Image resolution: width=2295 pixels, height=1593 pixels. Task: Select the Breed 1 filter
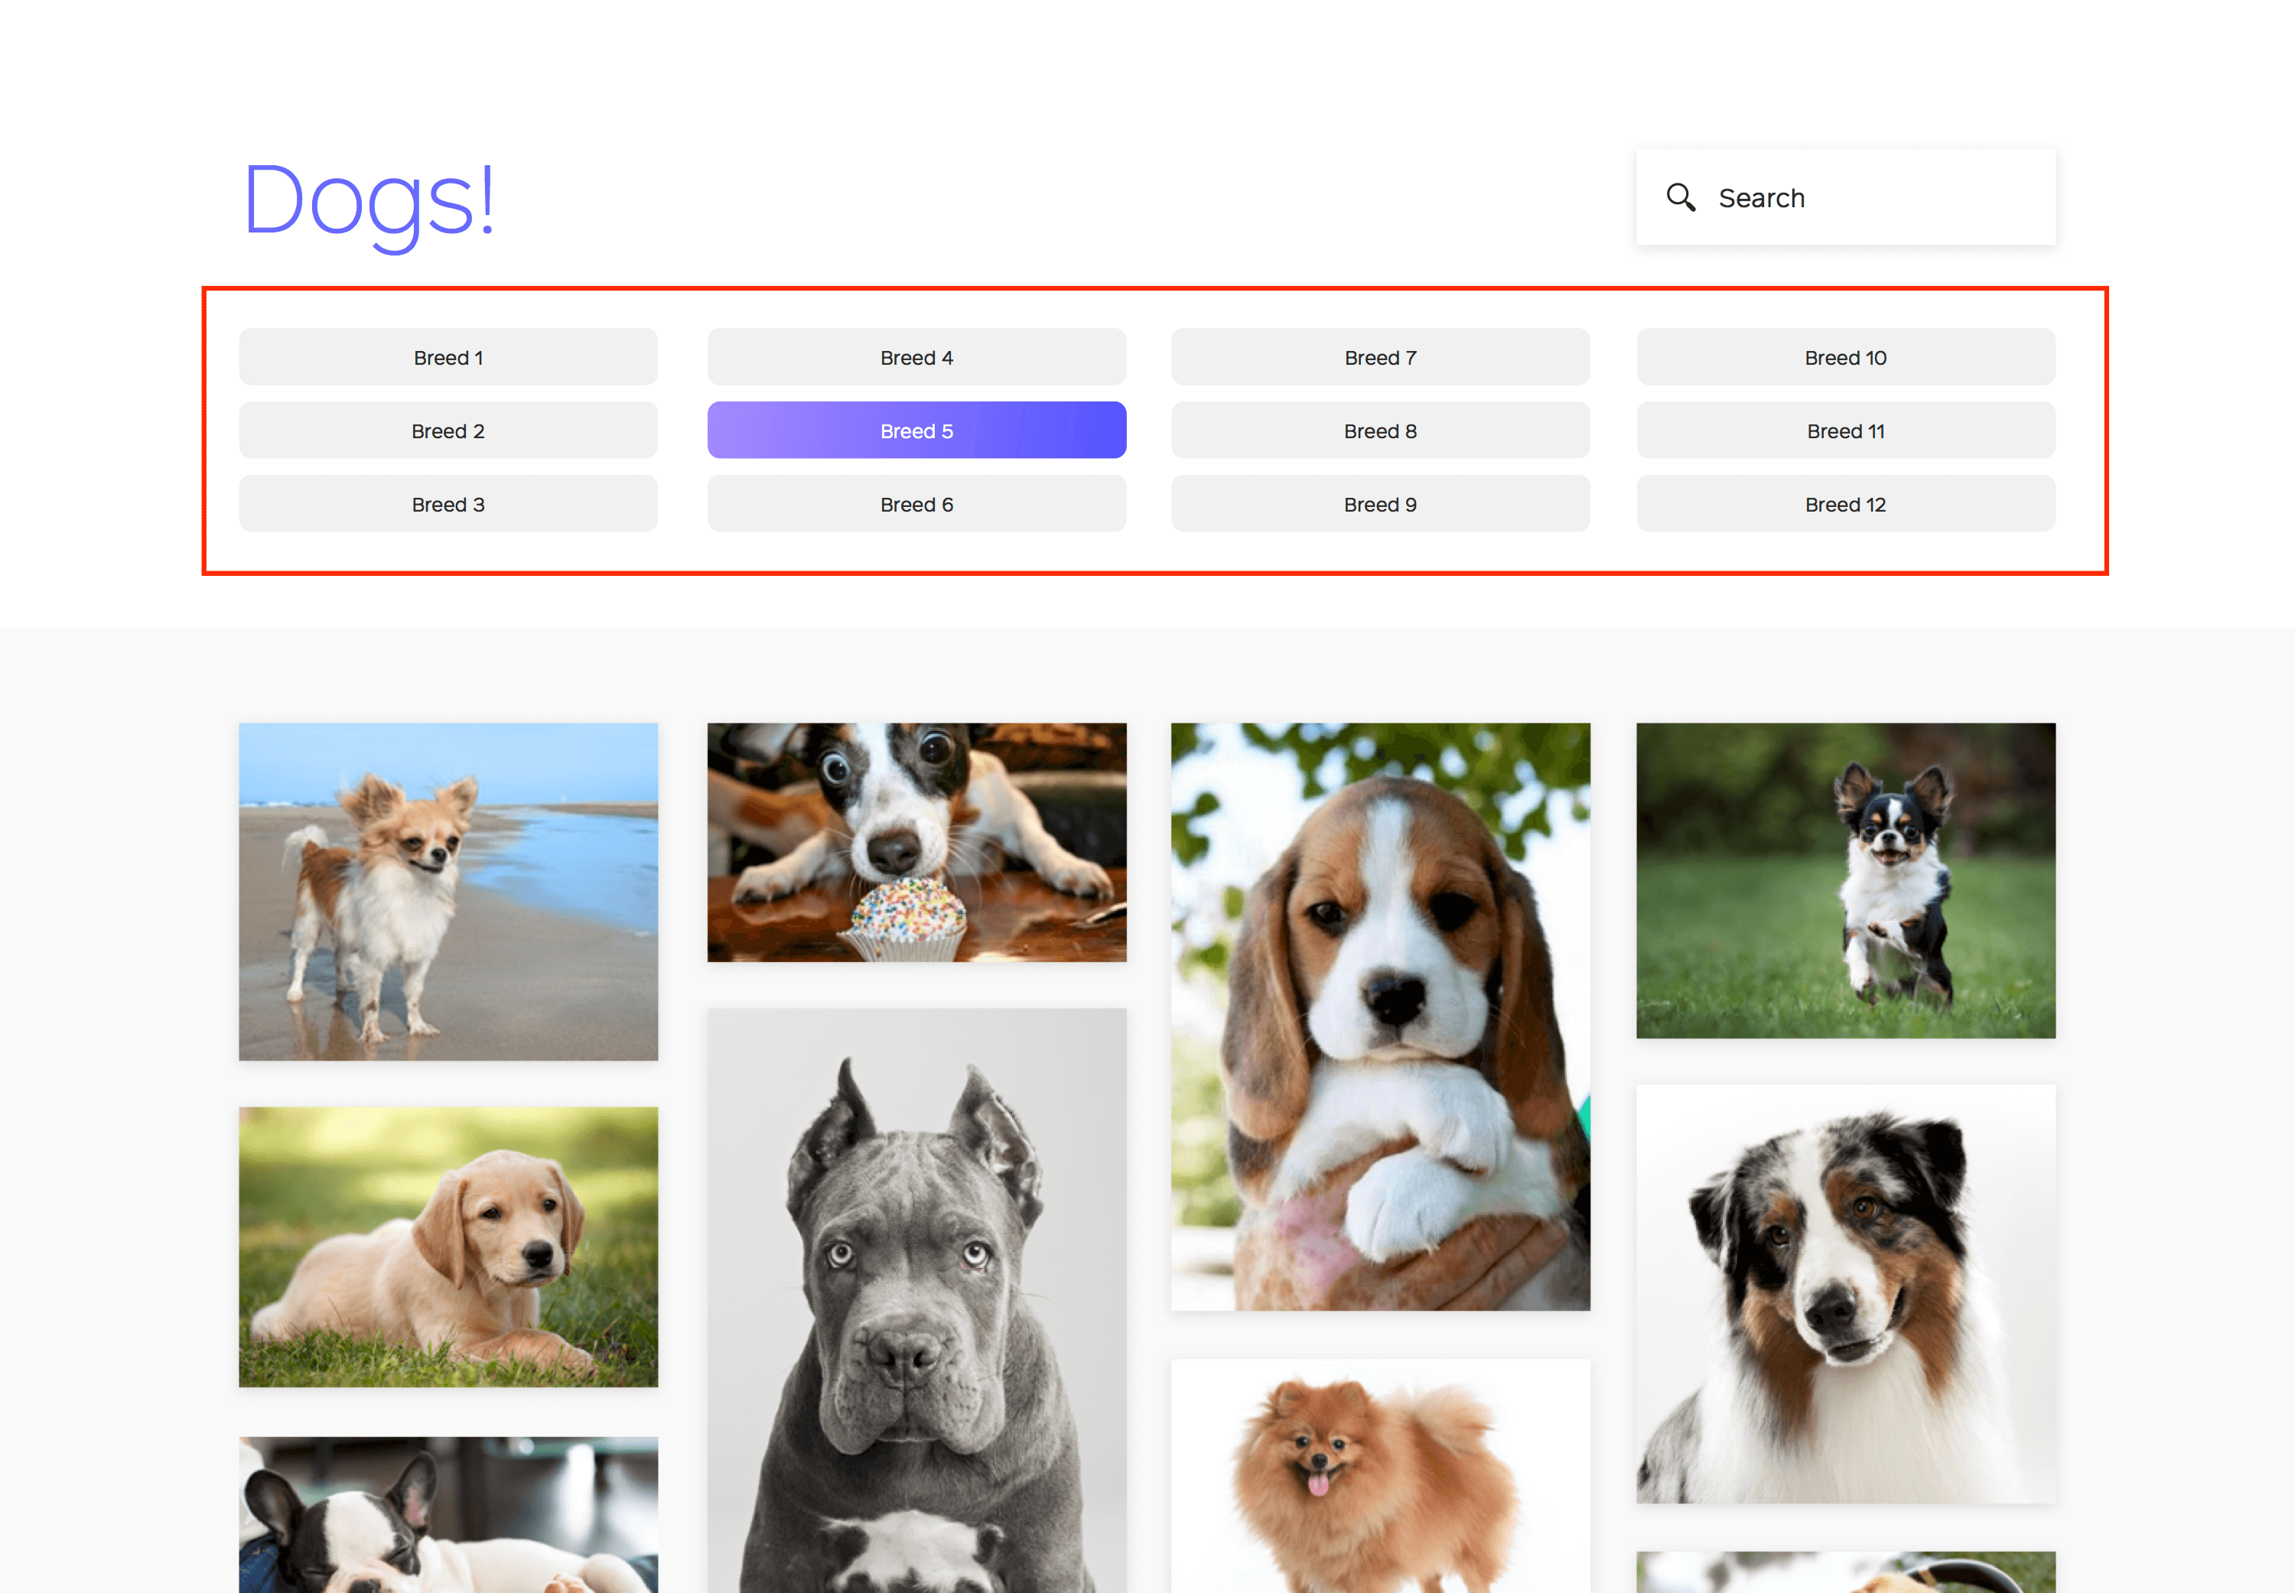coord(448,357)
